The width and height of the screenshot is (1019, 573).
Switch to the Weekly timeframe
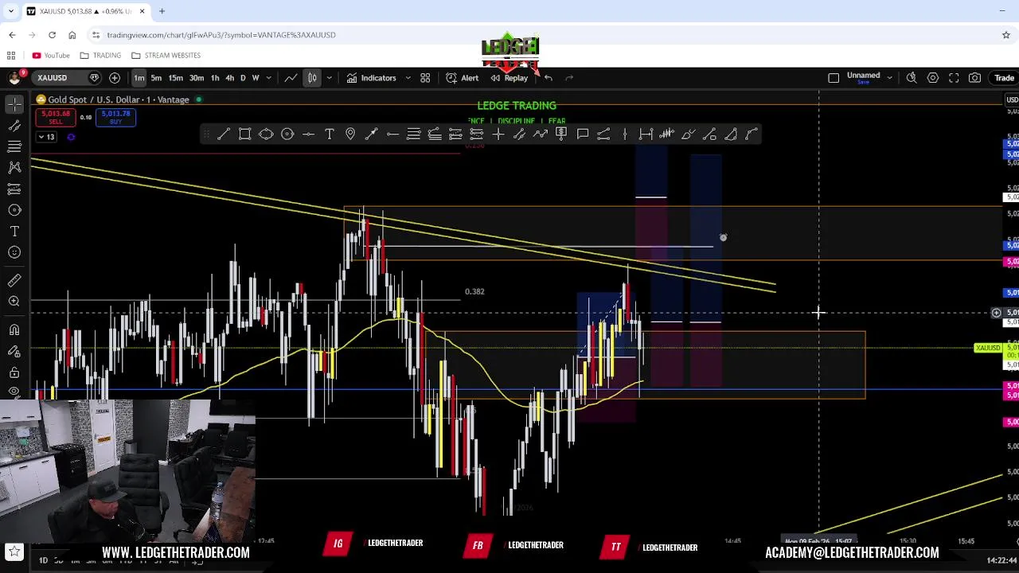(x=256, y=78)
